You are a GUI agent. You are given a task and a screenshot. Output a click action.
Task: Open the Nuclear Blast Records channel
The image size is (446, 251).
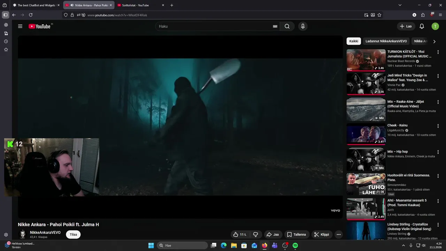(x=401, y=61)
